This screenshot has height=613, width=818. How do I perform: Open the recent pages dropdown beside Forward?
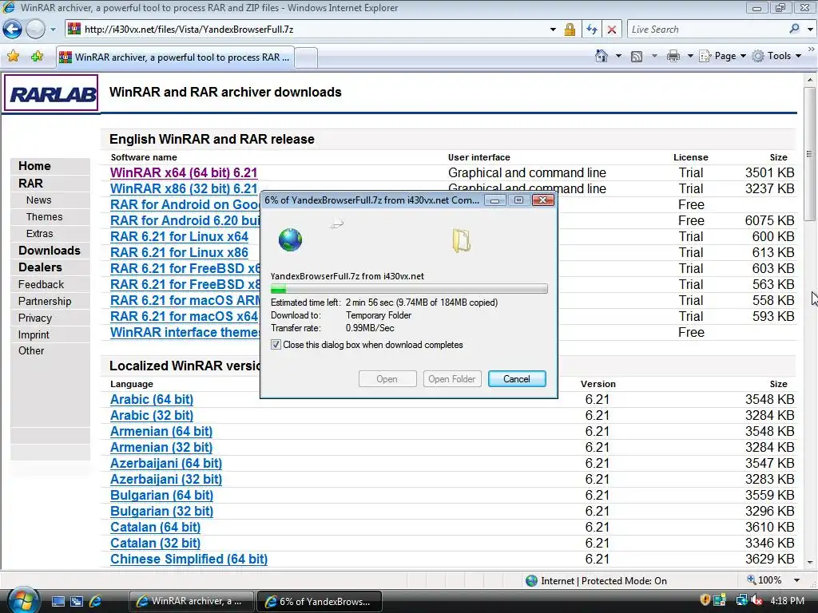(x=53, y=30)
